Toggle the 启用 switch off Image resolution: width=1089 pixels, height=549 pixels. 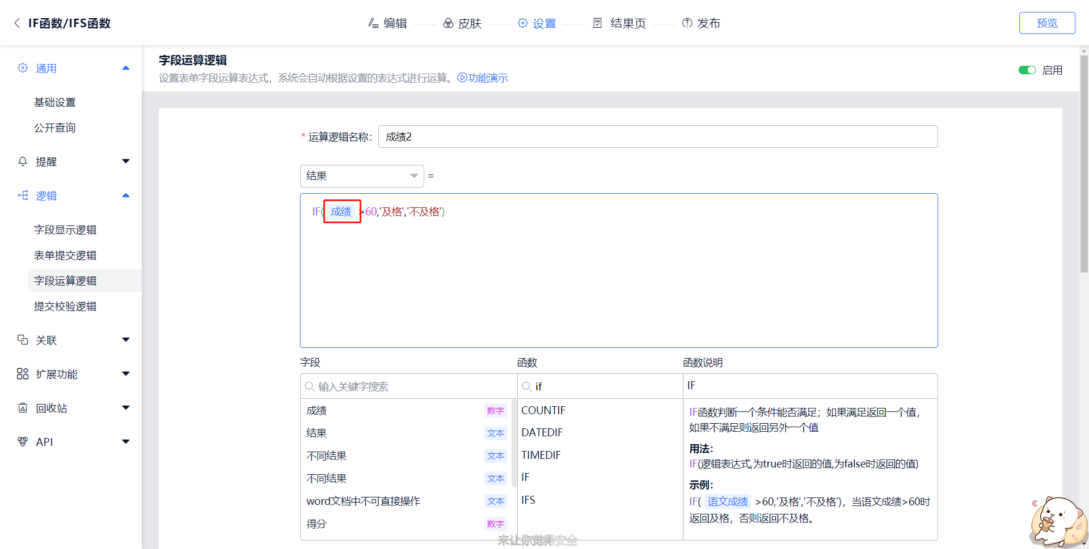[1027, 70]
